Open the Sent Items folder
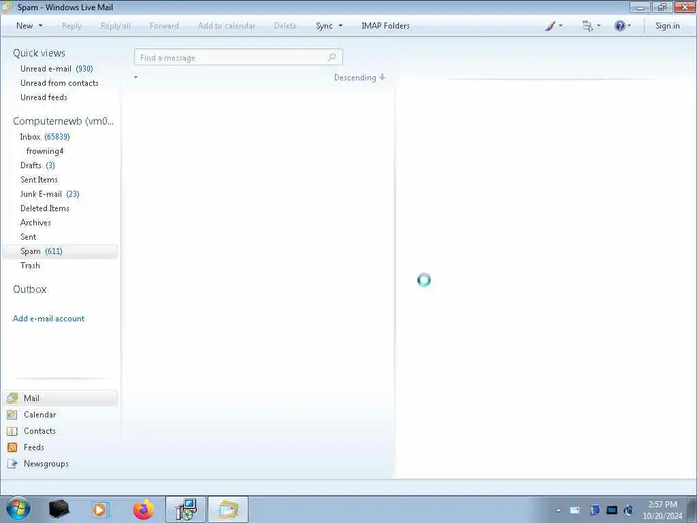 click(x=39, y=180)
